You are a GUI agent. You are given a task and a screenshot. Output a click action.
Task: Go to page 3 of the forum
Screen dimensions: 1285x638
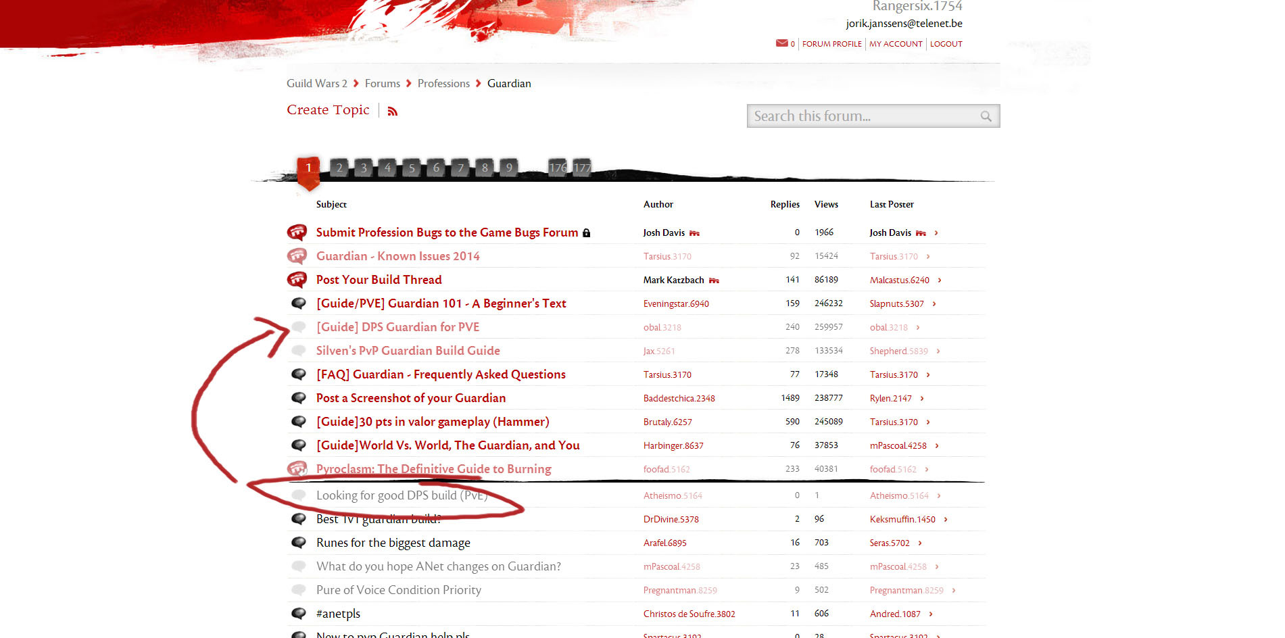(x=364, y=168)
